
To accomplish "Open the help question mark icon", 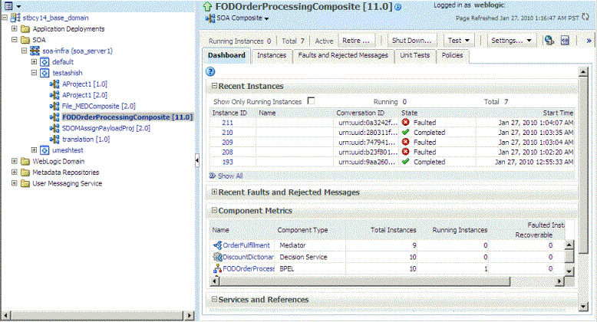I will tap(210, 71).
